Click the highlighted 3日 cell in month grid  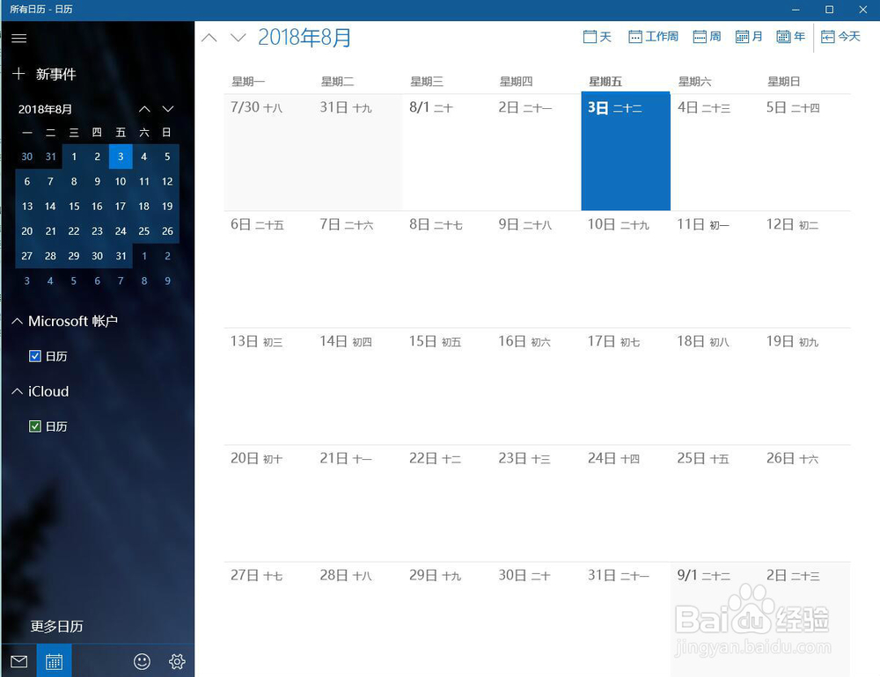625,149
